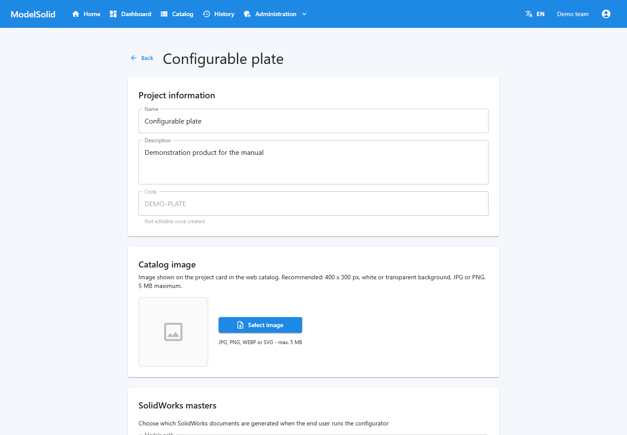This screenshot has width=627, height=435.
Task: Click the 'Image shown on the project card' text
Action: point(312,281)
